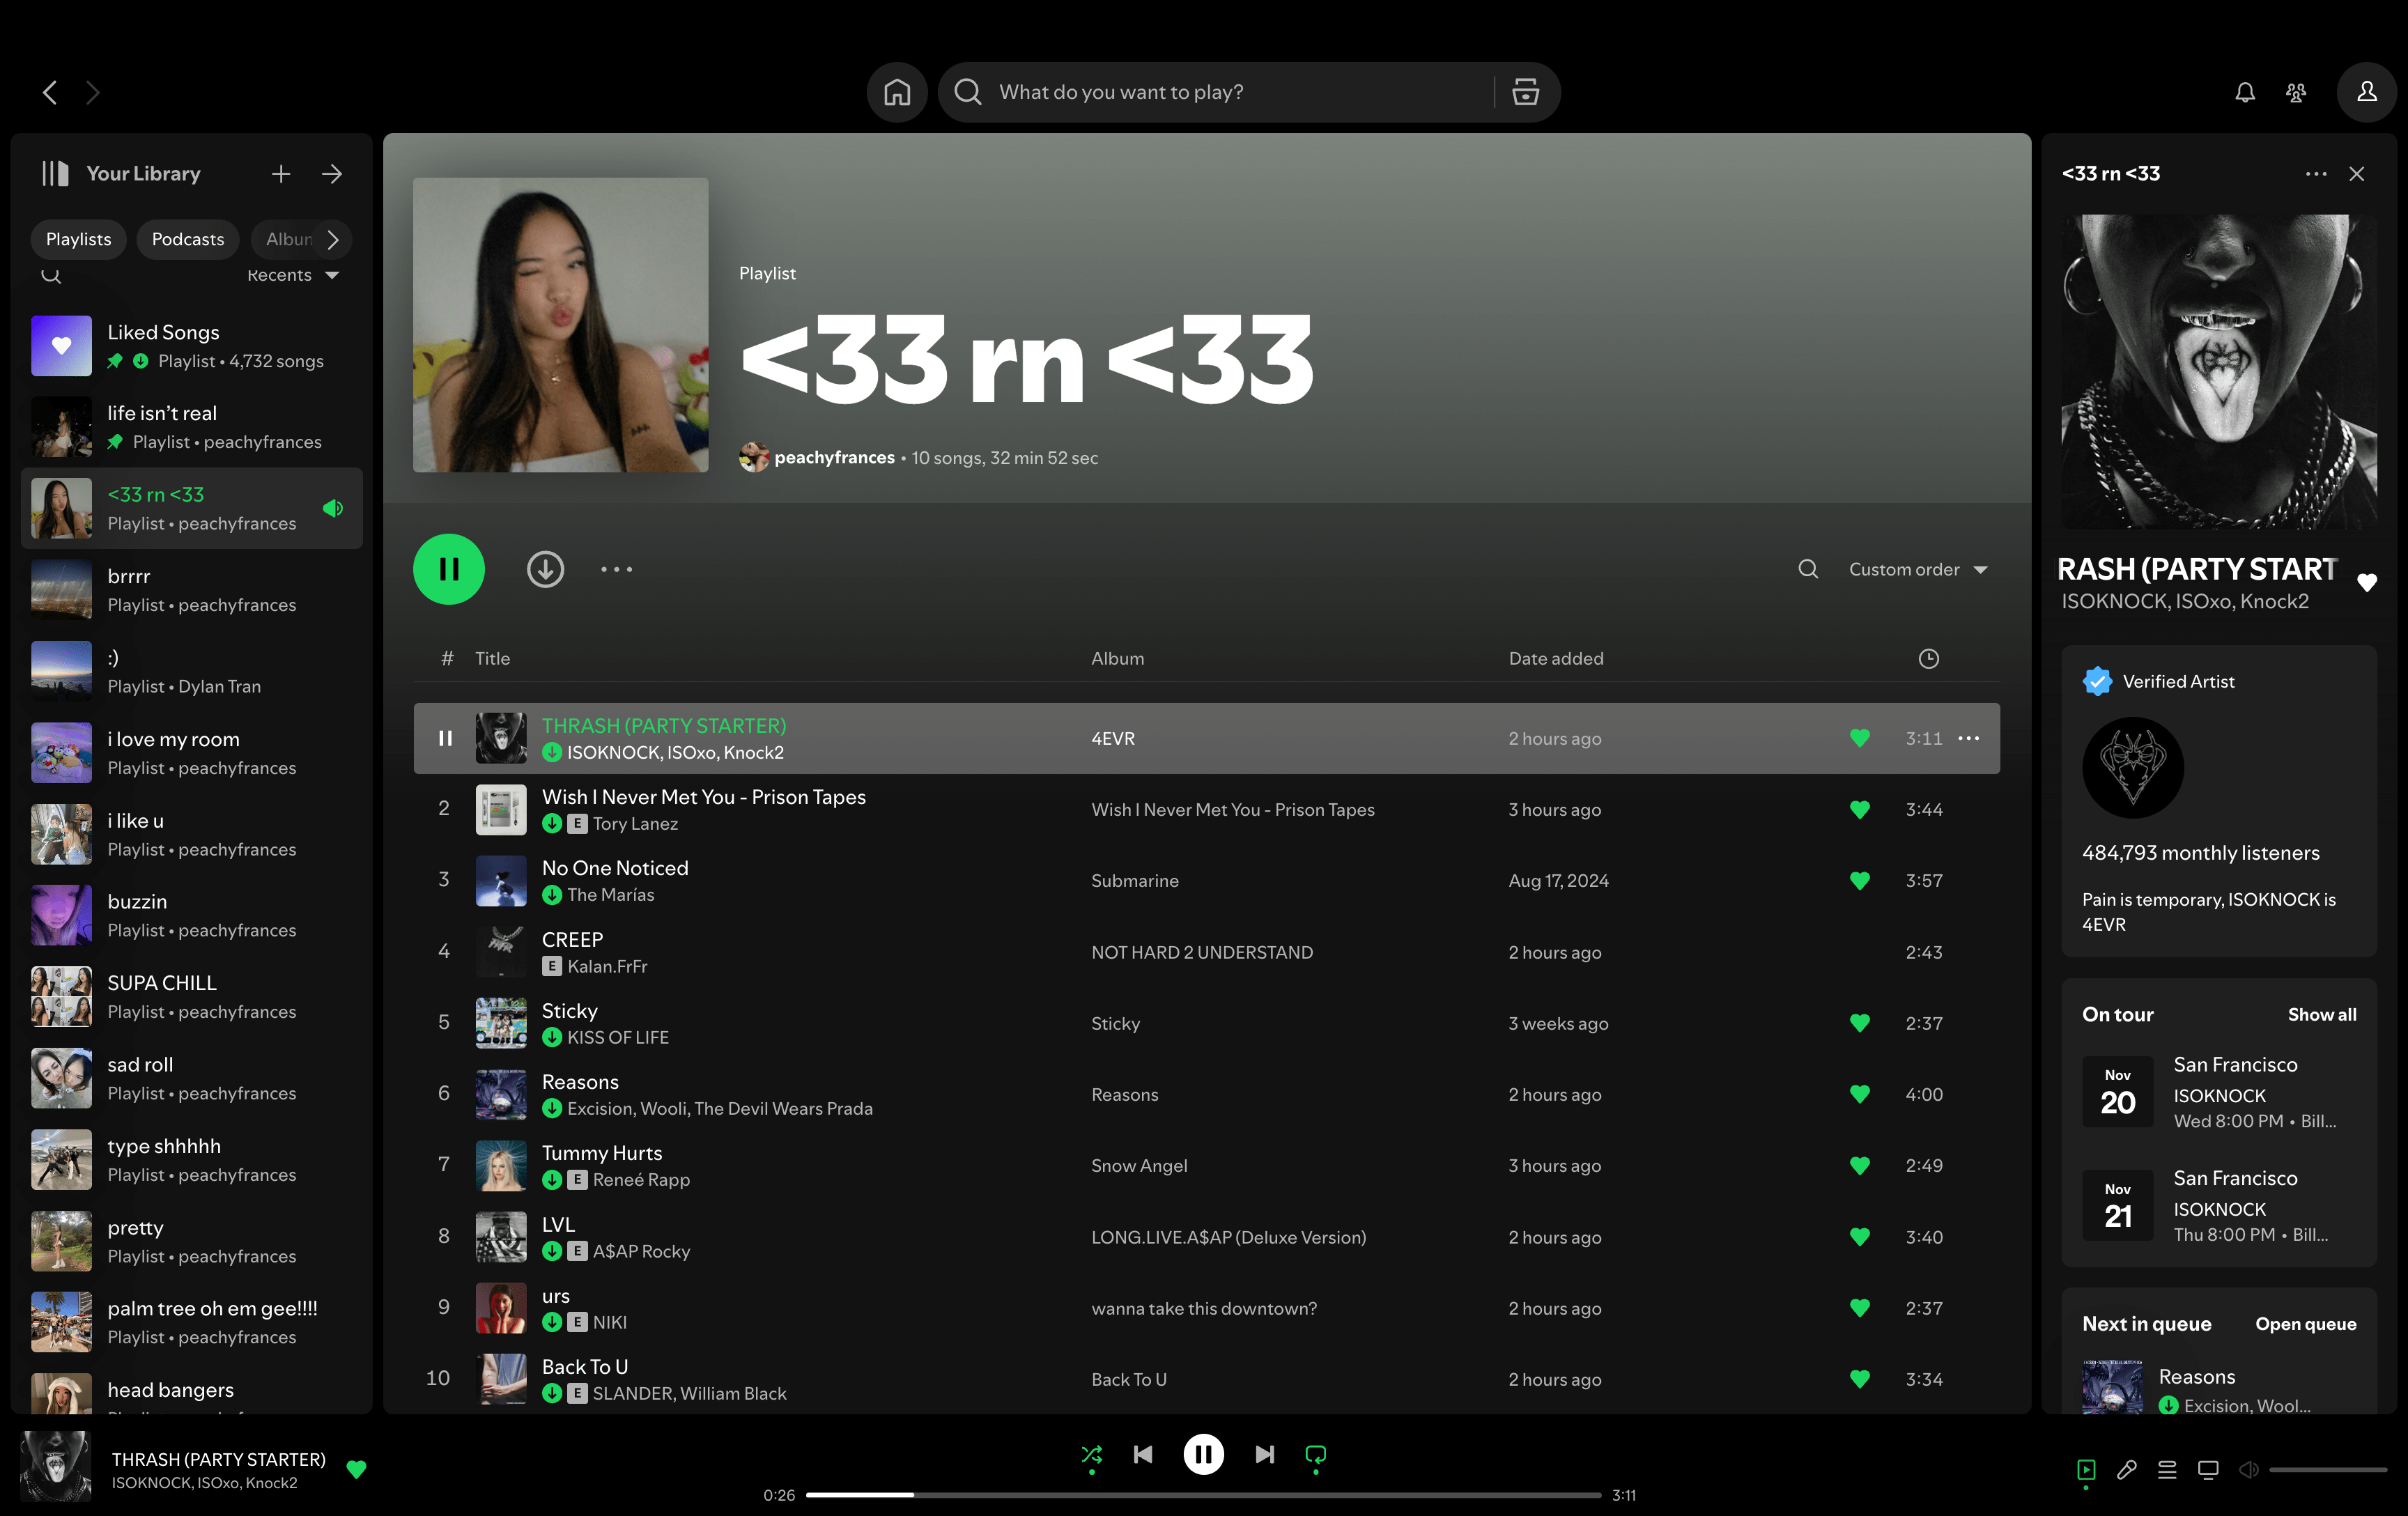Expand Your Library with the arrow icon
Screen dimensions: 2408x1516
pyautogui.click(x=332, y=174)
